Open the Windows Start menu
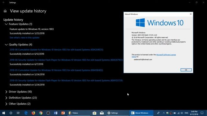The height and width of the screenshot is (116, 207). [x=4, y=113]
